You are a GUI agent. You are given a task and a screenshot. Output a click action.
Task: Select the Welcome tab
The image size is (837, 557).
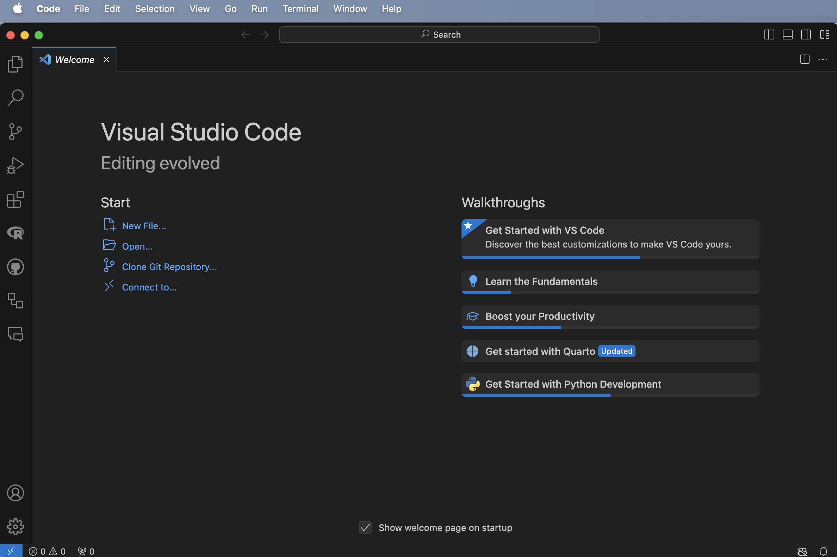click(75, 60)
